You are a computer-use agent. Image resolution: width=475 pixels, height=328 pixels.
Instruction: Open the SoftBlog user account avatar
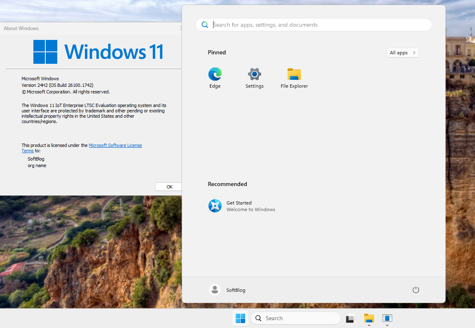(x=215, y=290)
